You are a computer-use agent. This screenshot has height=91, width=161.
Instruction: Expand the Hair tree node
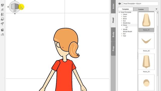pyautogui.click(x=122, y=36)
